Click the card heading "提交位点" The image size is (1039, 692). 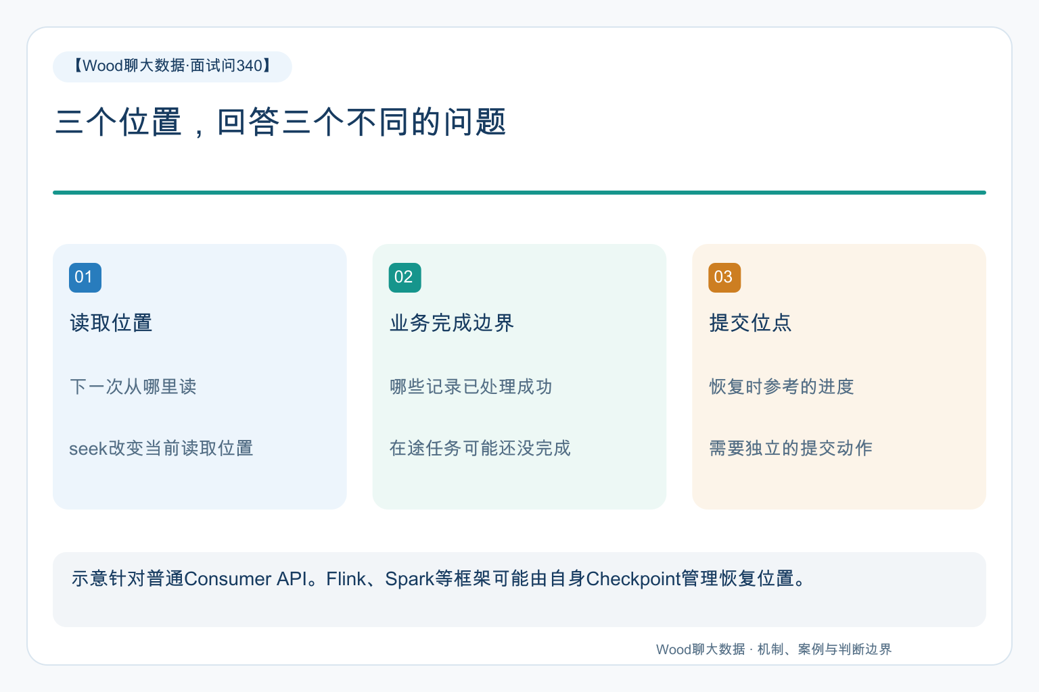coord(750,323)
